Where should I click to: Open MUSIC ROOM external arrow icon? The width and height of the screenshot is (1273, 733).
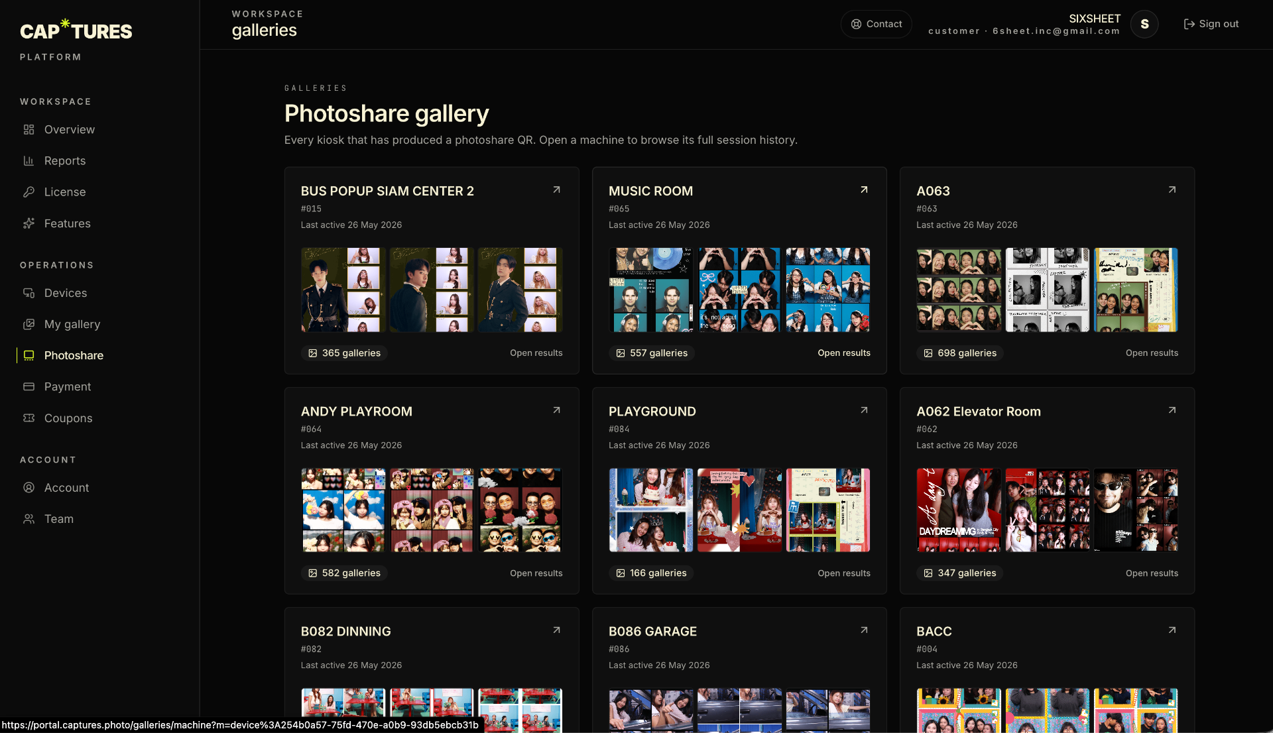(x=864, y=190)
